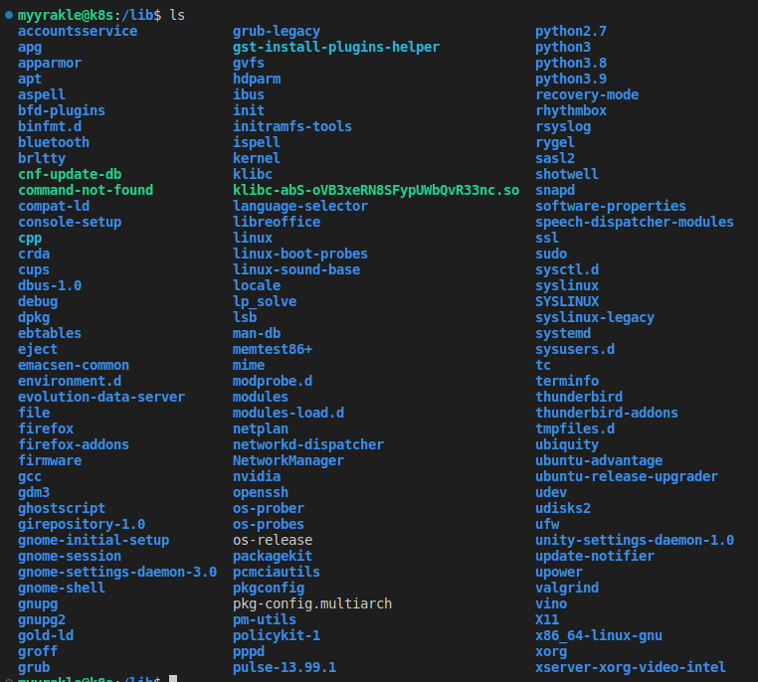
Task: Click the 'packagekit' entry
Action: coord(273,557)
